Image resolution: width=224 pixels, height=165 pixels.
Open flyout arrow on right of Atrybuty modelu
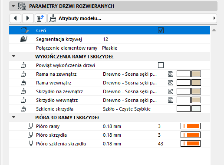pos(214,18)
